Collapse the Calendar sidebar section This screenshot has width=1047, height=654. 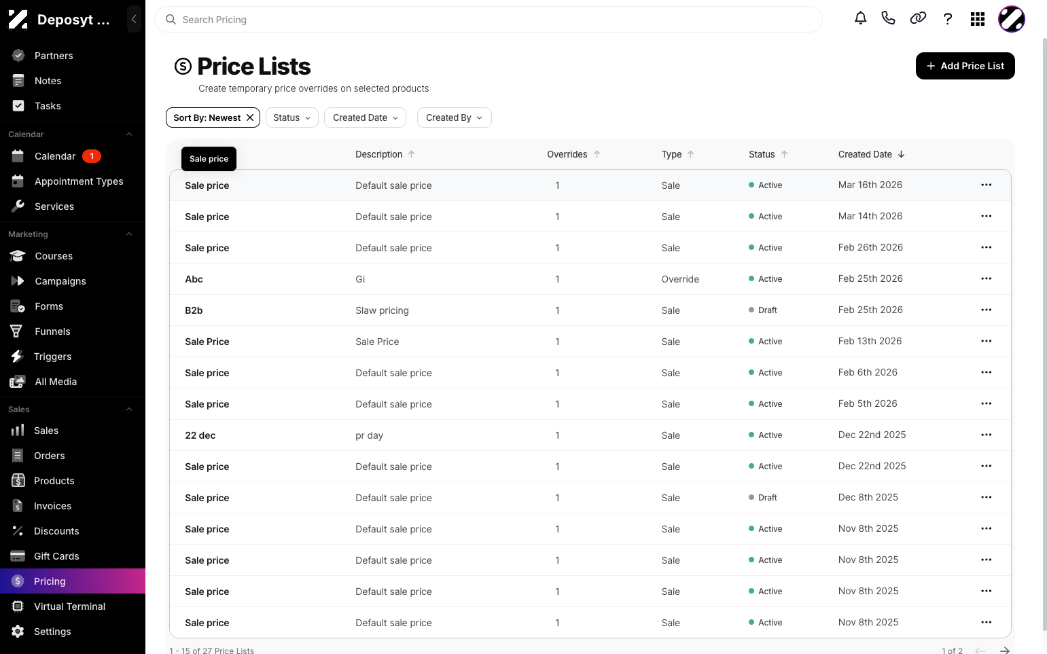pyautogui.click(x=129, y=134)
